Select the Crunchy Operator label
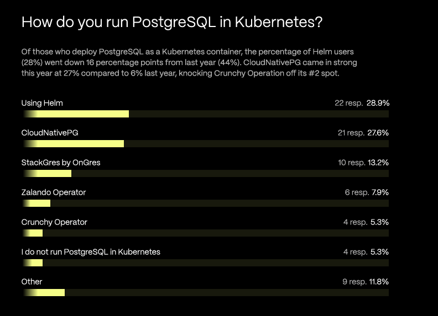 coord(54,222)
